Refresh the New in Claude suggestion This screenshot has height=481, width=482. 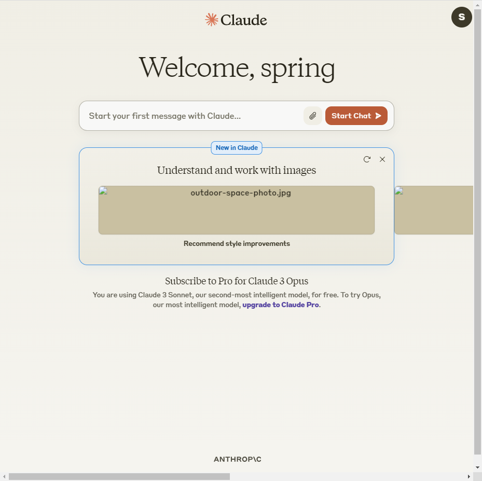[x=367, y=159]
